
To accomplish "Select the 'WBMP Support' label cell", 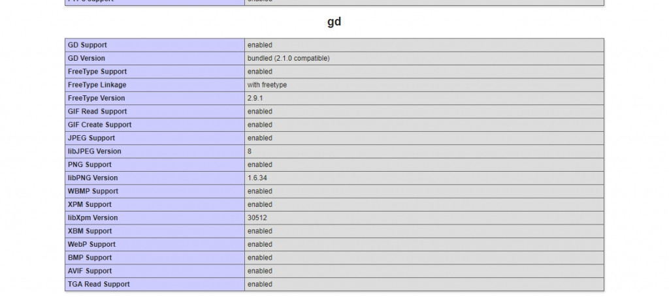I will pos(155,191).
